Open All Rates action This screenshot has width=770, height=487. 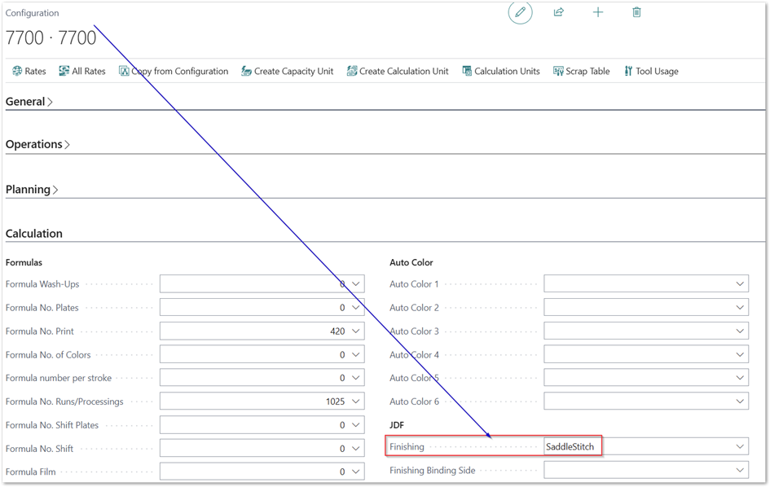81,72
